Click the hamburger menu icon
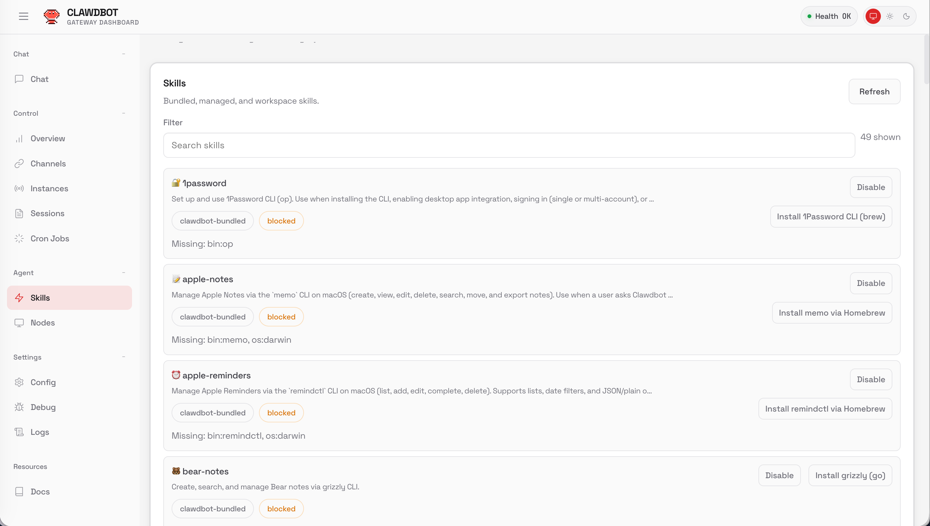The height and width of the screenshot is (526, 930). (24, 16)
